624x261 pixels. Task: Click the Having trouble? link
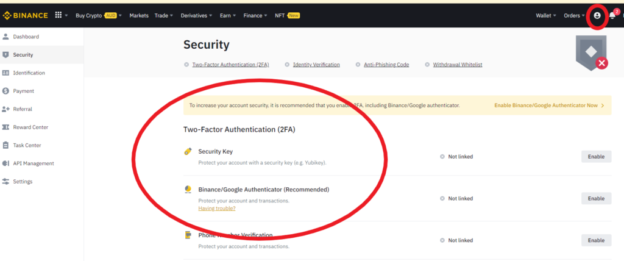click(x=217, y=209)
